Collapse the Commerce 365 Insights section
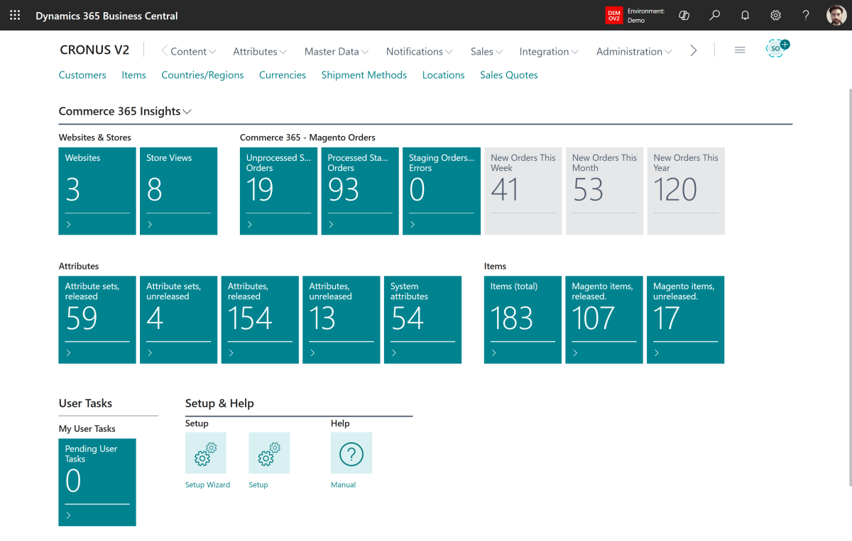 (x=187, y=111)
